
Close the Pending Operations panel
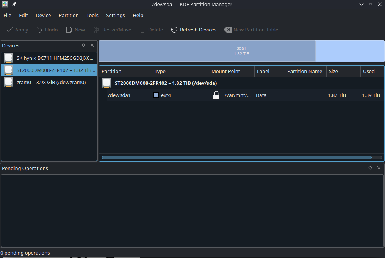379,168
